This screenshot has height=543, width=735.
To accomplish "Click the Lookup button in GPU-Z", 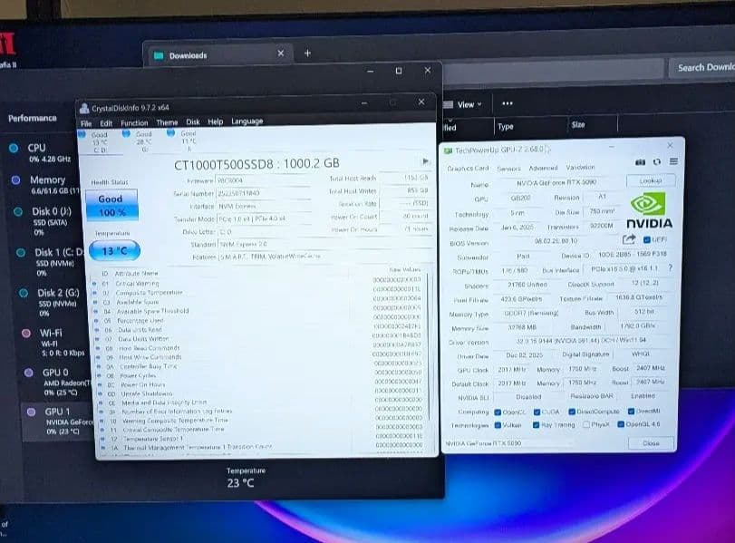I will (x=650, y=181).
